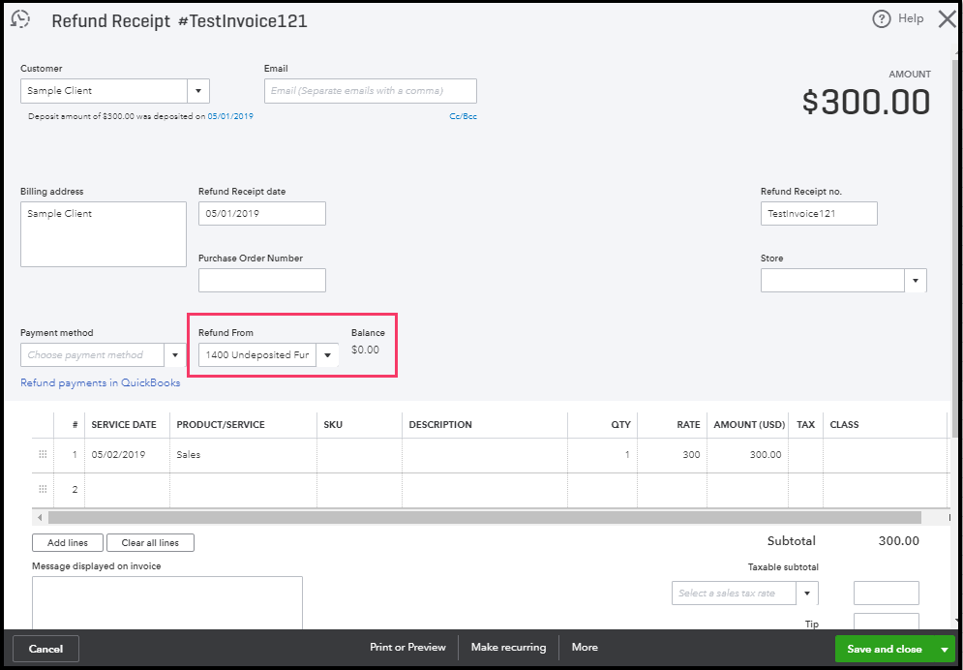This screenshot has height=670, width=963.
Task: Click the Add lines button
Action: pyautogui.click(x=68, y=543)
